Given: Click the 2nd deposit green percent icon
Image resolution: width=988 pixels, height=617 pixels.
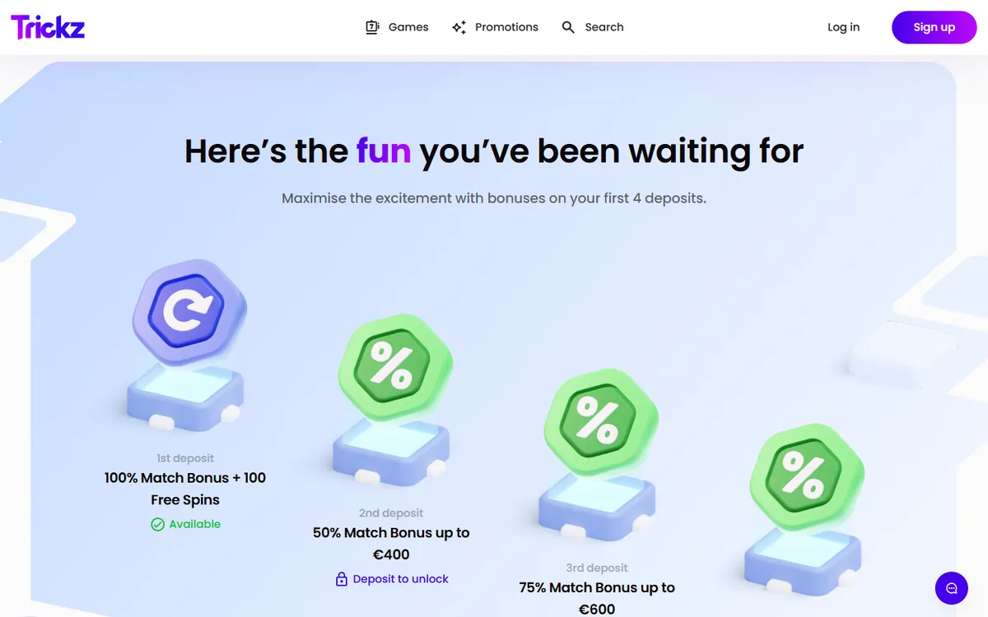Looking at the screenshot, I should [394, 366].
